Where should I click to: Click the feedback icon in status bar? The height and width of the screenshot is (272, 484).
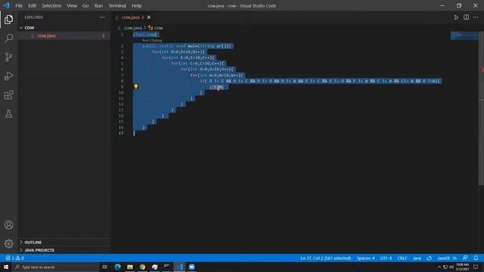pos(465,258)
